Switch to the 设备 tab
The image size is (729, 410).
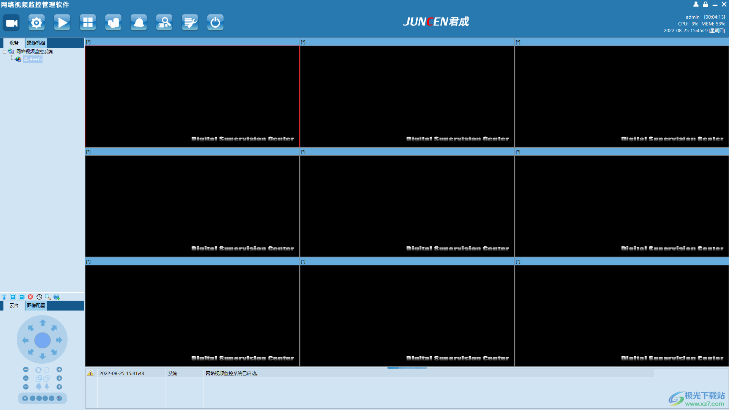(14, 43)
